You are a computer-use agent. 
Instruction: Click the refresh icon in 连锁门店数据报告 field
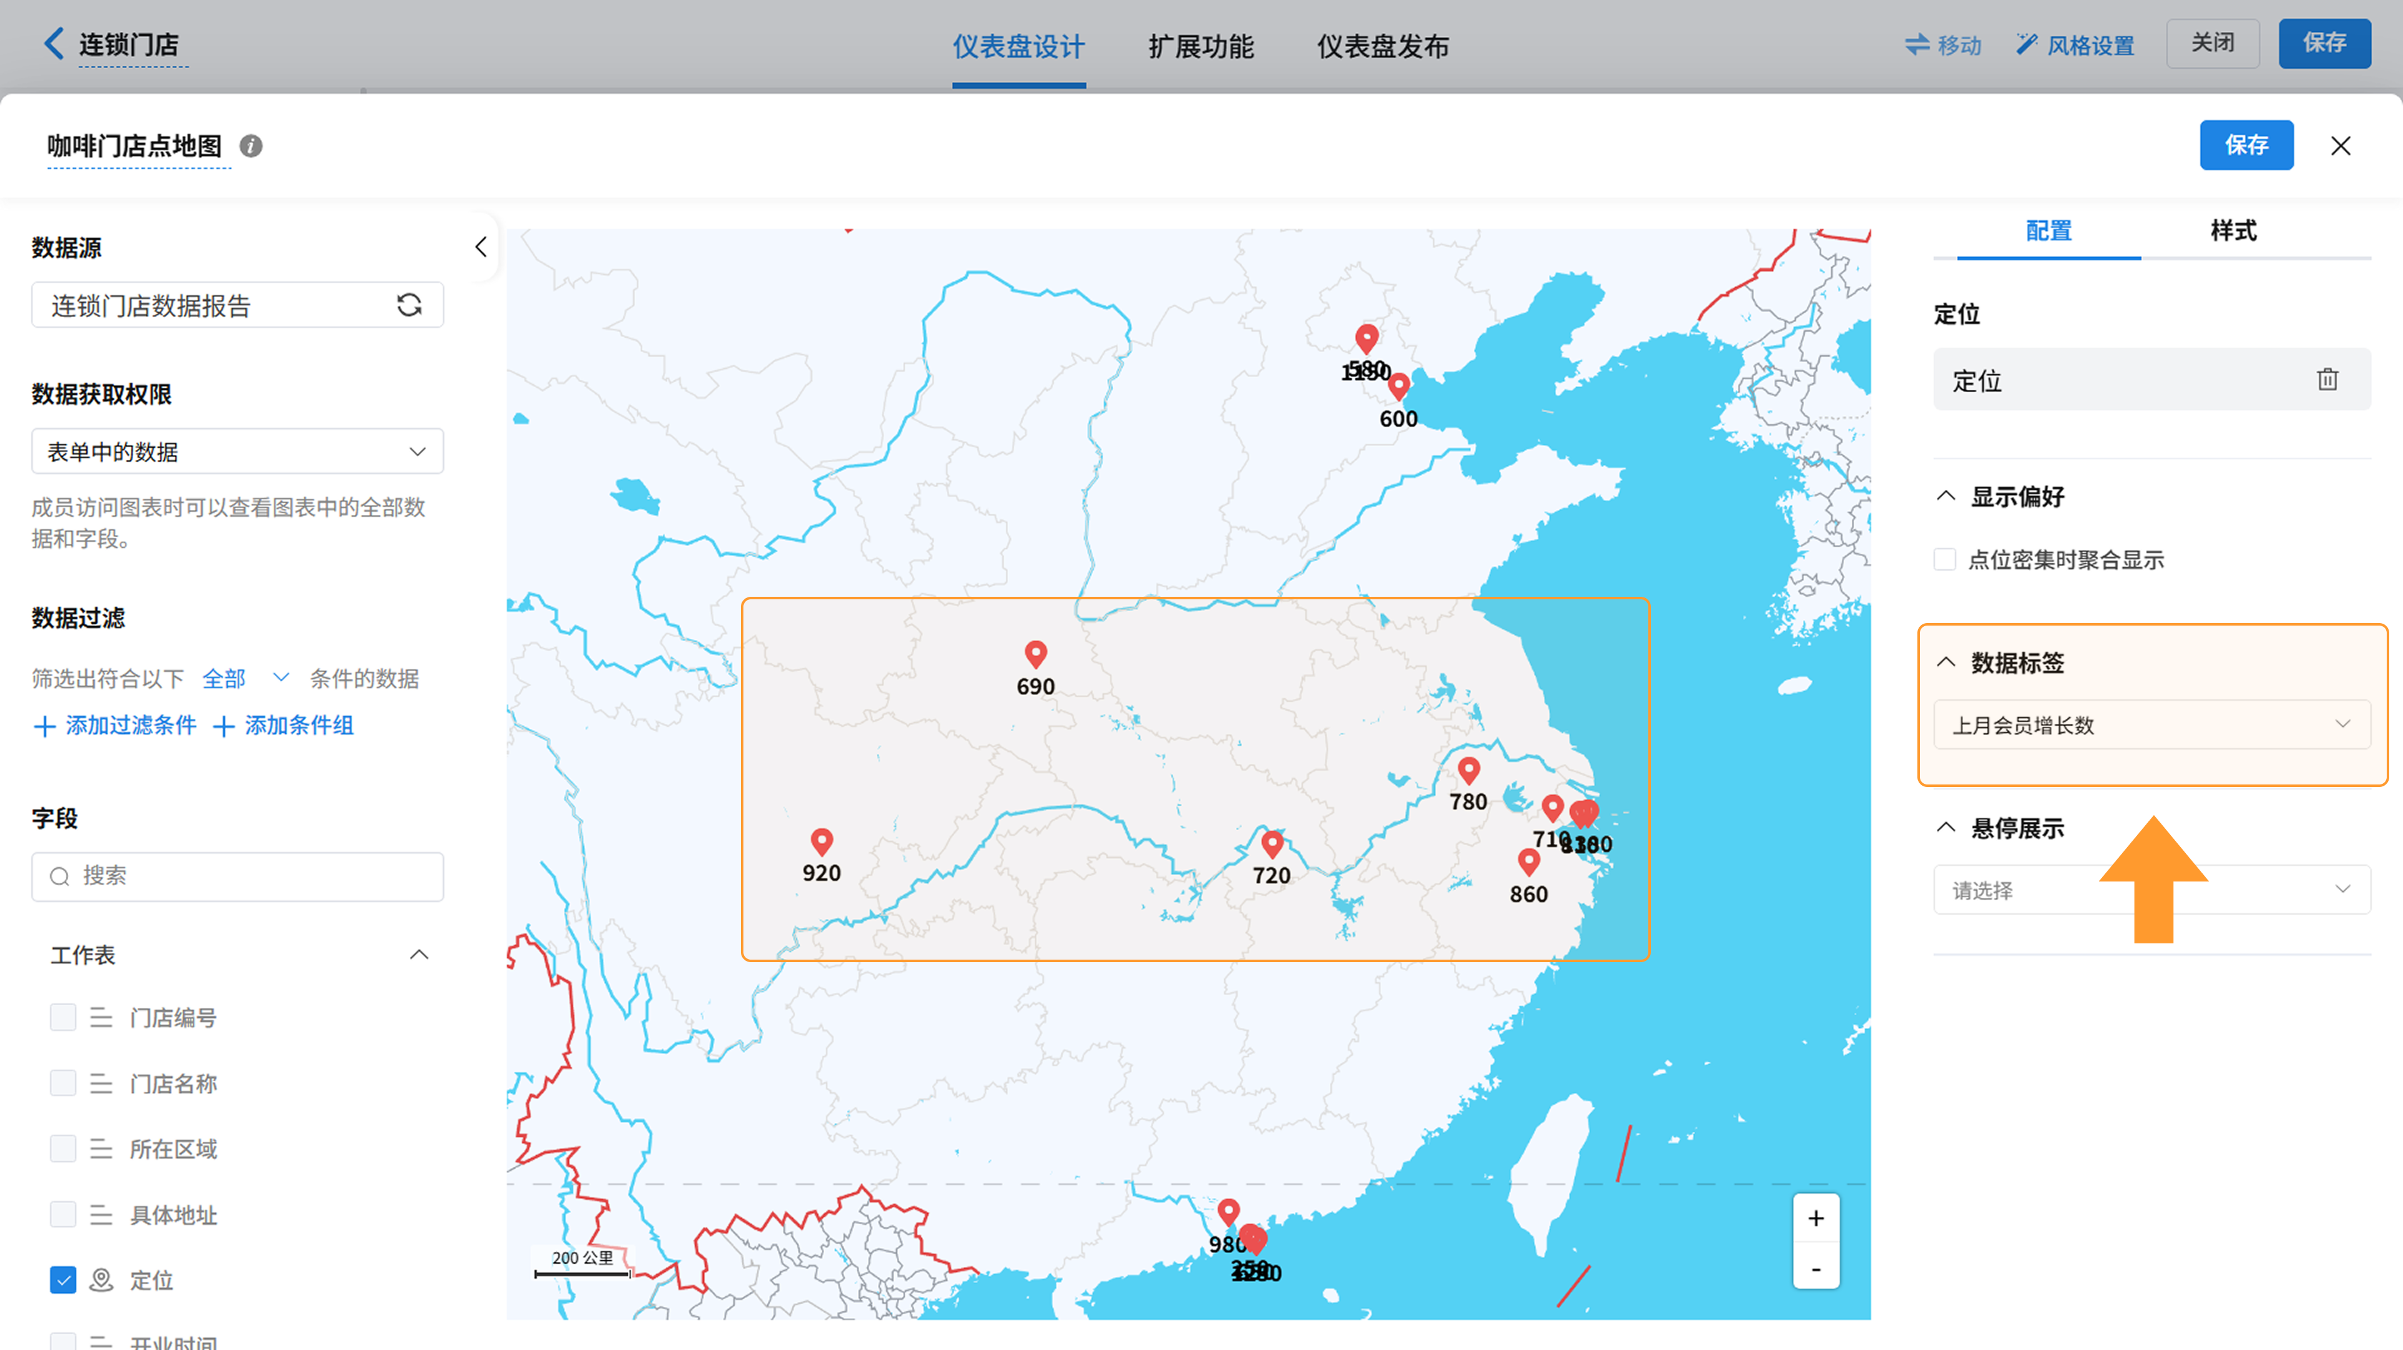[x=409, y=305]
